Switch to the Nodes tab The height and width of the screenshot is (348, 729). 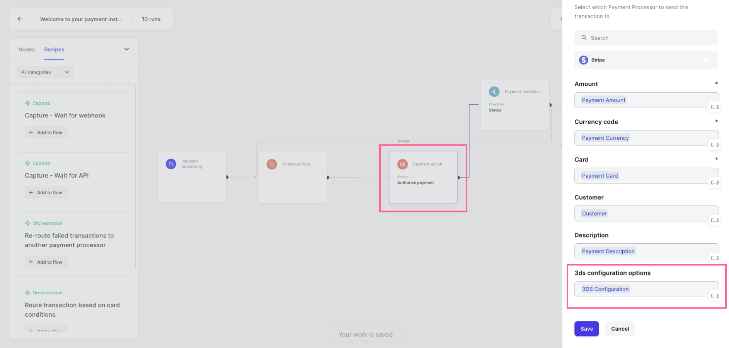(26, 49)
